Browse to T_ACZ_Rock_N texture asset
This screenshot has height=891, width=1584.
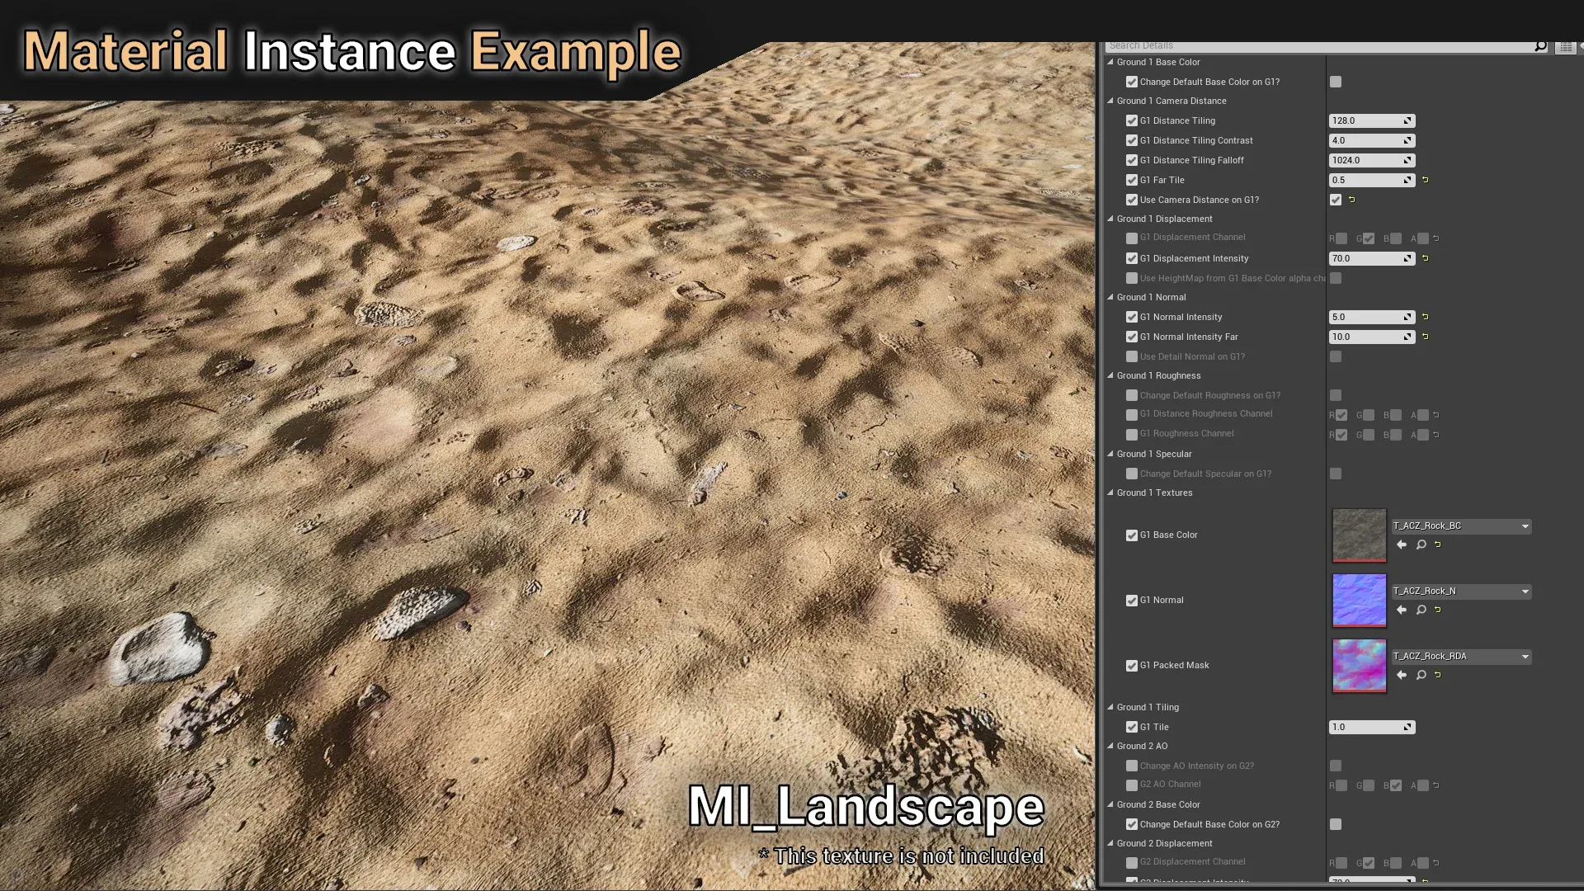click(x=1421, y=610)
